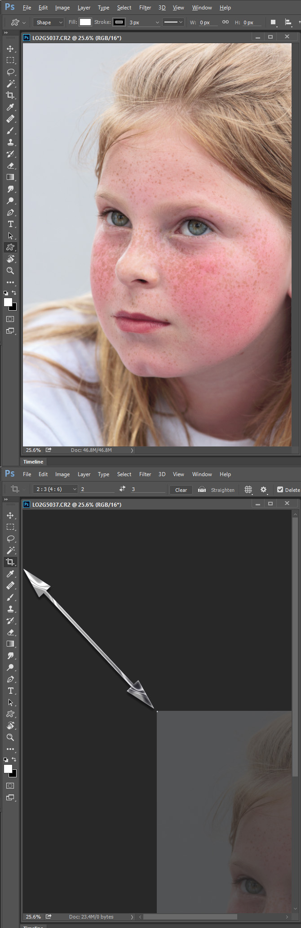This screenshot has width=301, height=928.
Task: Select the Path Selection tool in bottom screenshot
Action: pos(10,702)
